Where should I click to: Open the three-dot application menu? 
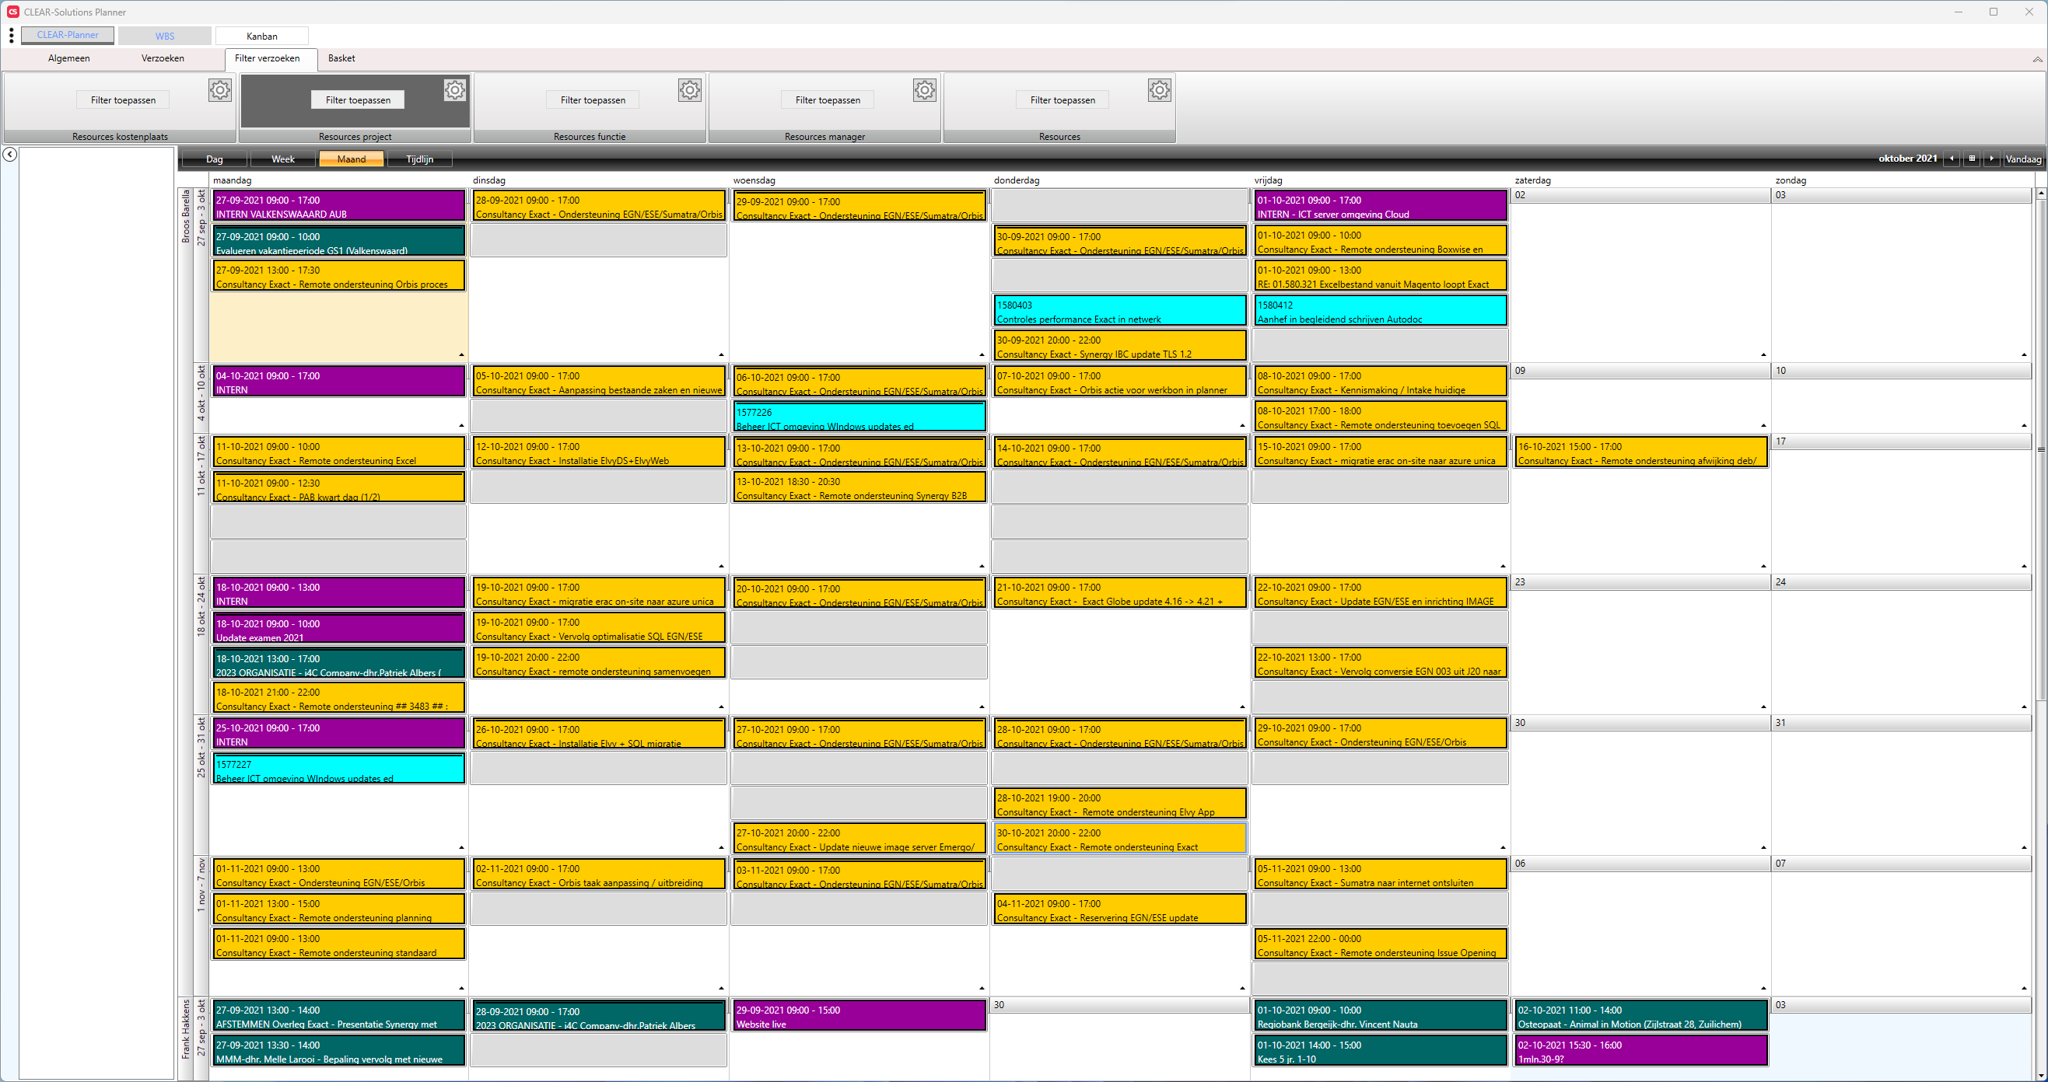point(11,36)
